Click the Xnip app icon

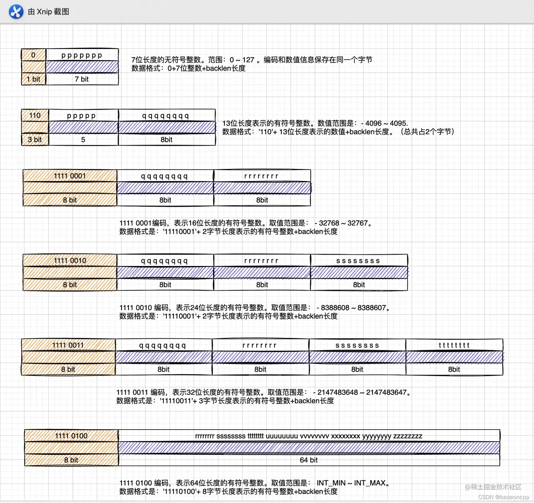[16, 12]
